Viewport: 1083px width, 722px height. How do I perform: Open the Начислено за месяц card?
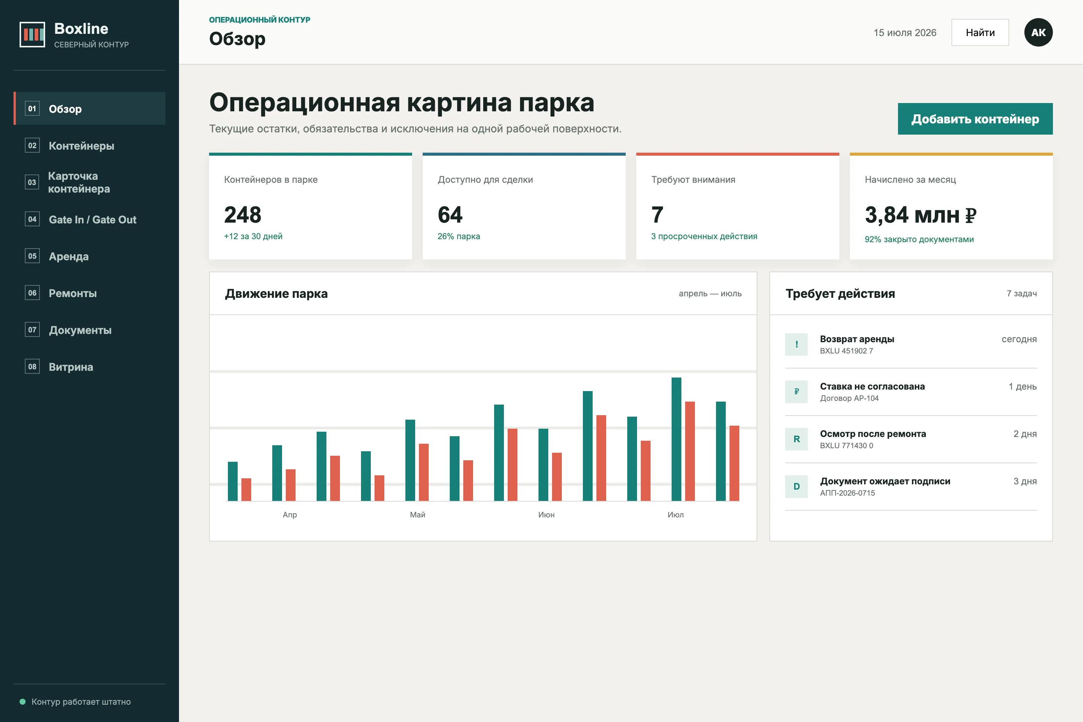coord(951,206)
